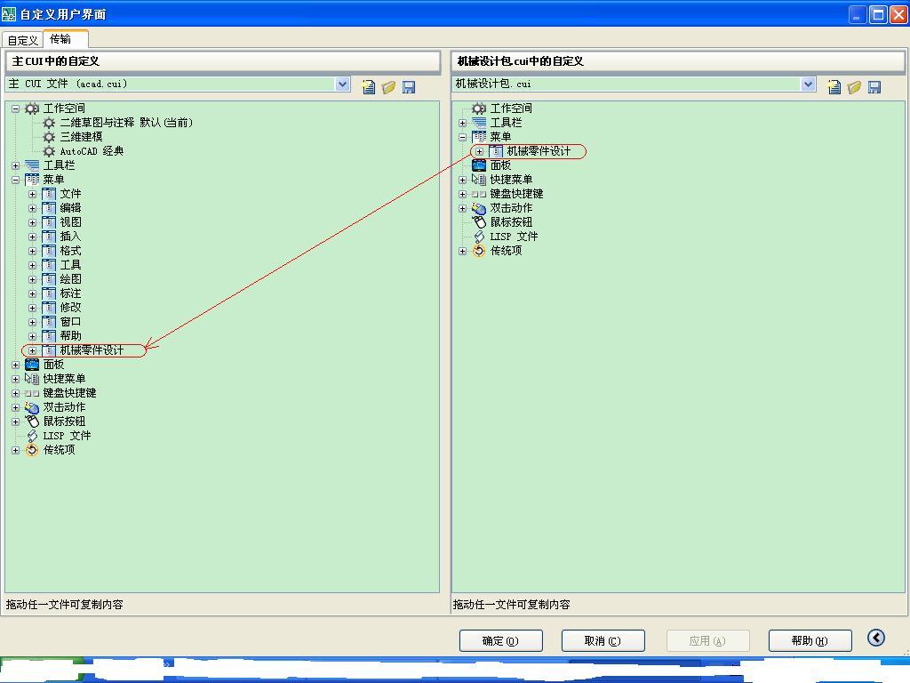Expand 快捷菜单 node in right tree
910x683 pixels.
coord(462,180)
